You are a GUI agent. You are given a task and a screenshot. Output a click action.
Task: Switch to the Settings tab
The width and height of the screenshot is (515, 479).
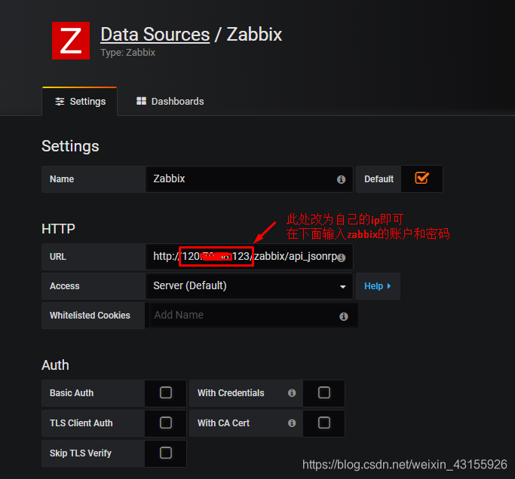click(x=80, y=102)
